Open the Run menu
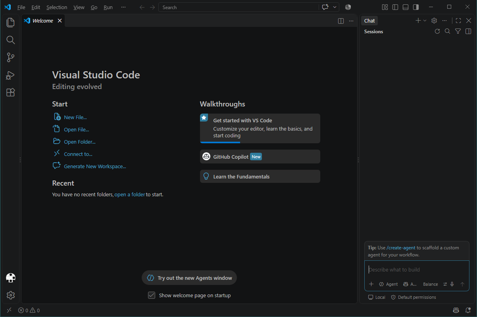The image size is (477, 317). tap(108, 7)
